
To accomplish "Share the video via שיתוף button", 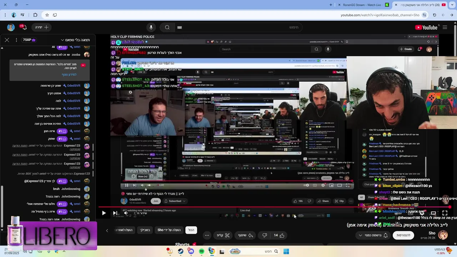I will coord(246,235).
